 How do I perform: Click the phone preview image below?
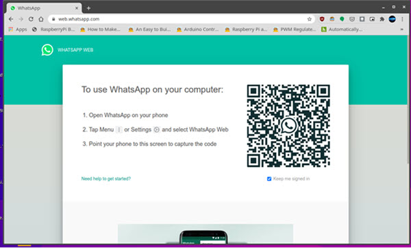pyautogui.click(x=206, y=234)
